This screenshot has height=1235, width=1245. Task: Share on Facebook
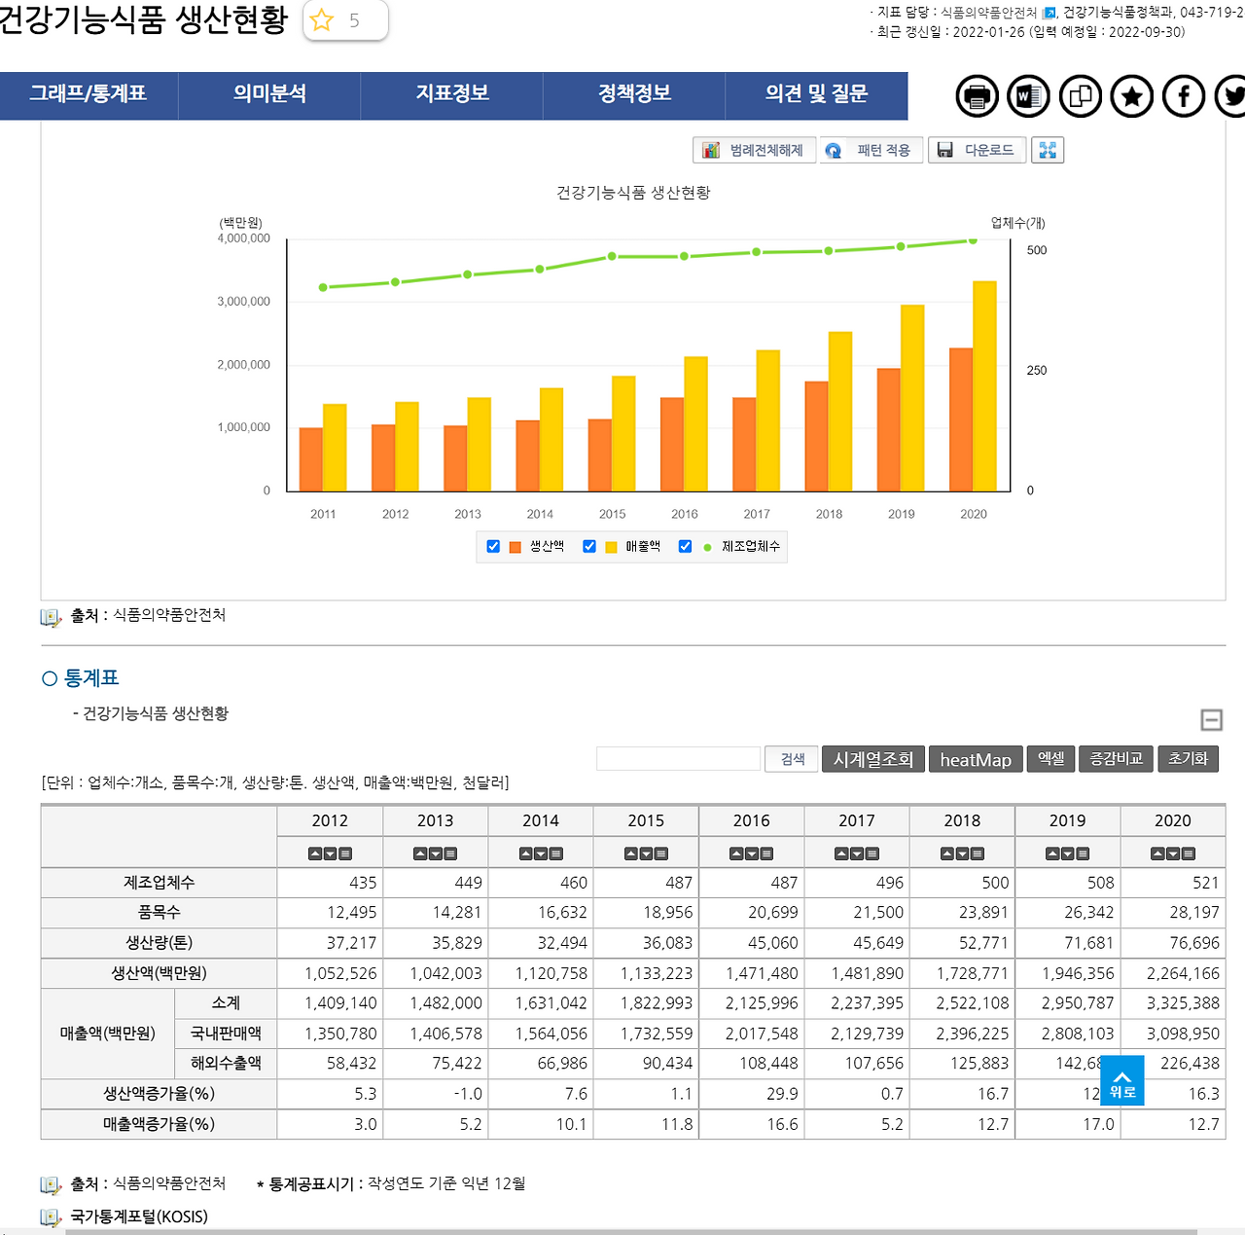click(1184, 96)
